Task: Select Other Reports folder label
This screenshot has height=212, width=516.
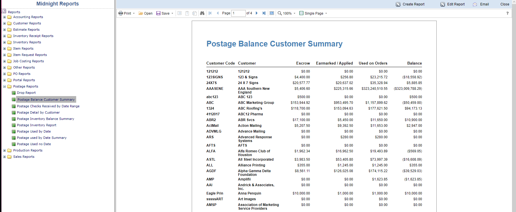Action: 24,67
